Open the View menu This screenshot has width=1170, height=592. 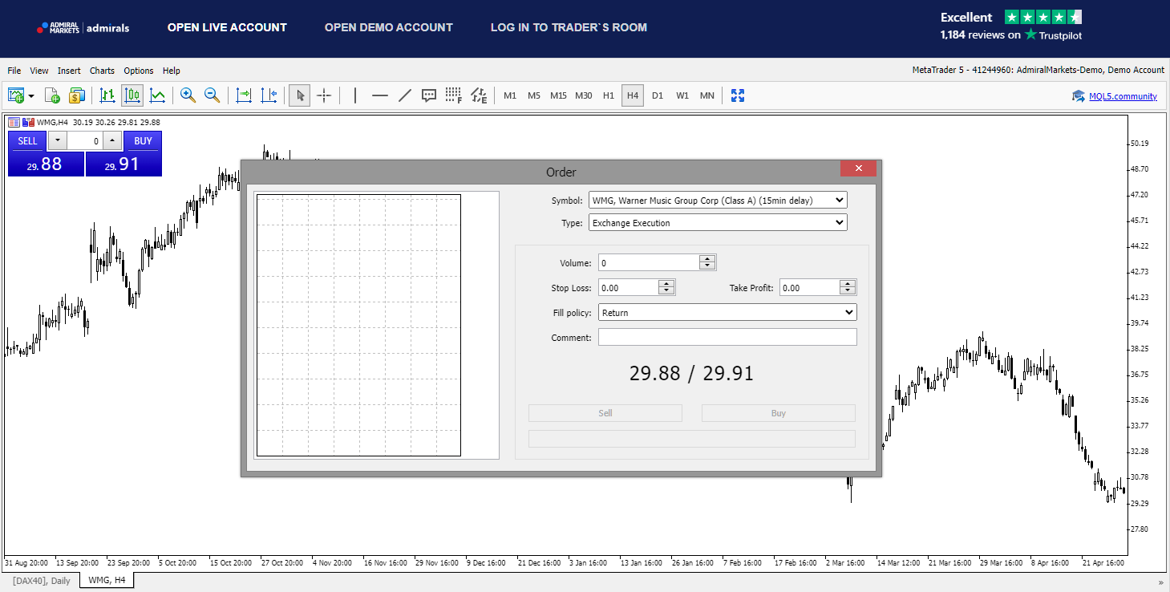tap(39, 71)
